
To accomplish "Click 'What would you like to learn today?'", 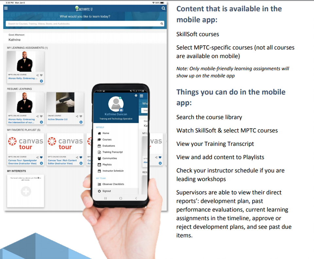I will pos(85,16).
